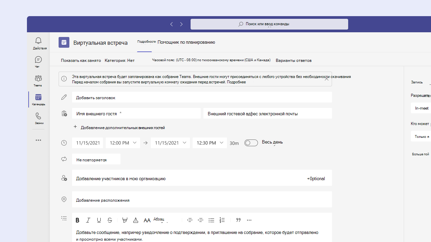
Task: Open the Варианты ответов menu
Action: coord(294,61)
